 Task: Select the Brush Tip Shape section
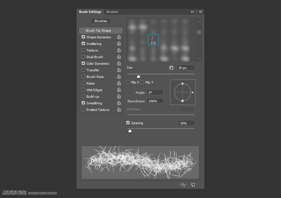[98, 31]
